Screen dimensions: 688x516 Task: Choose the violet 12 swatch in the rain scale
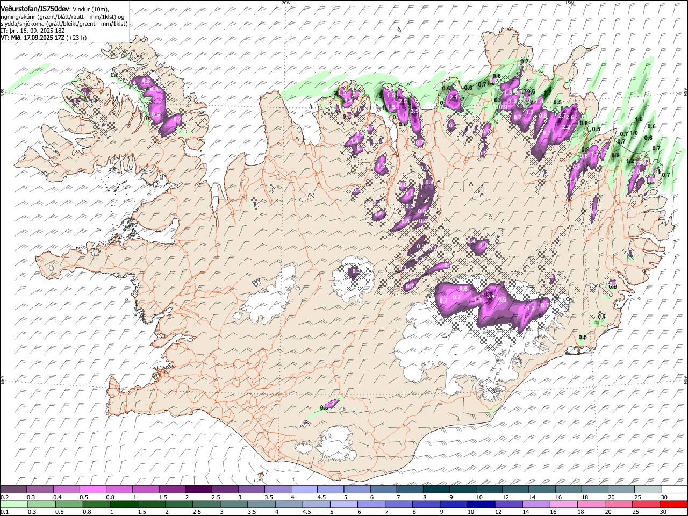(x=508, y=504)
